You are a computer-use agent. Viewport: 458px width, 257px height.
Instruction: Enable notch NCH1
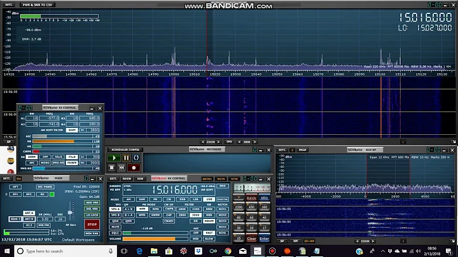(223, 209)
